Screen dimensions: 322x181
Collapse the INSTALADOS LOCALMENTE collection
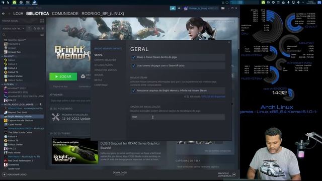pos(2,105)
